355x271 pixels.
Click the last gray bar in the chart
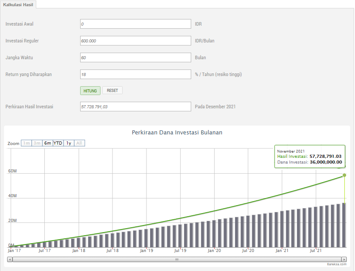344,225
